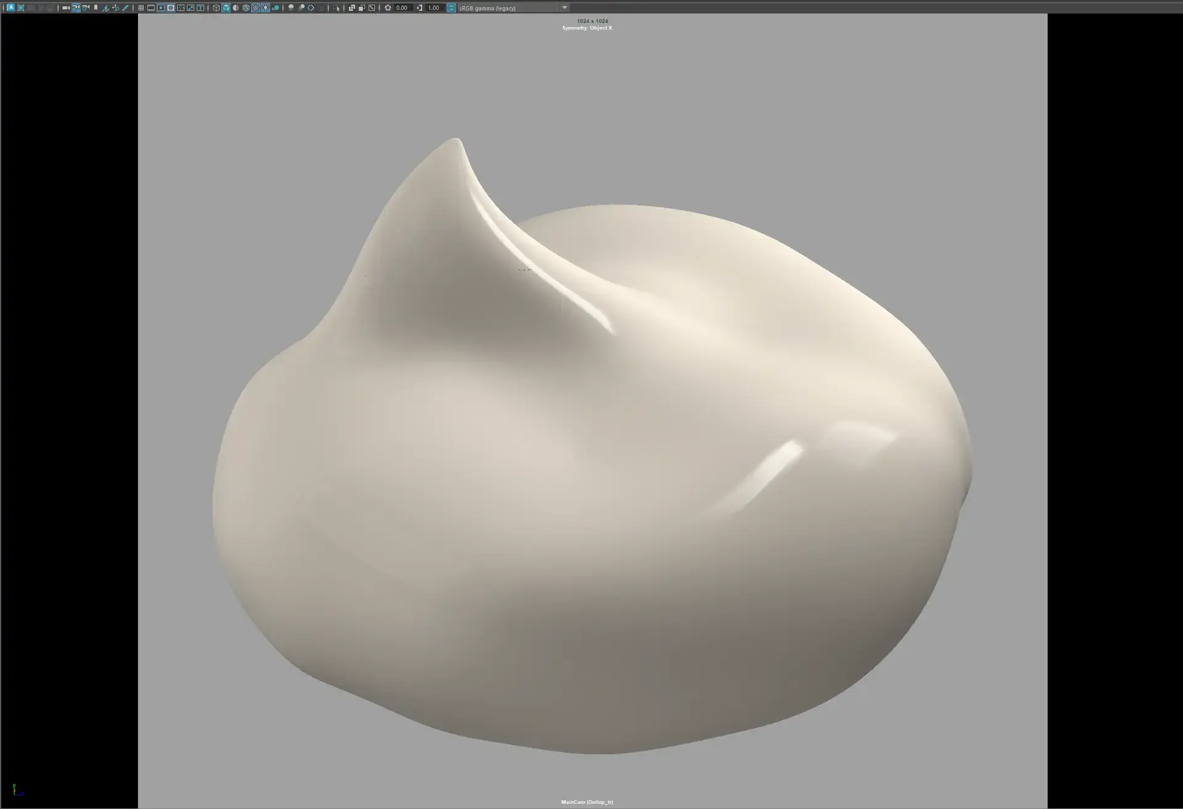Image resolution: width=1183 pixels, height=809 pixels.
Task: Toggle the Film Gate display
Action: click(151, 8)
